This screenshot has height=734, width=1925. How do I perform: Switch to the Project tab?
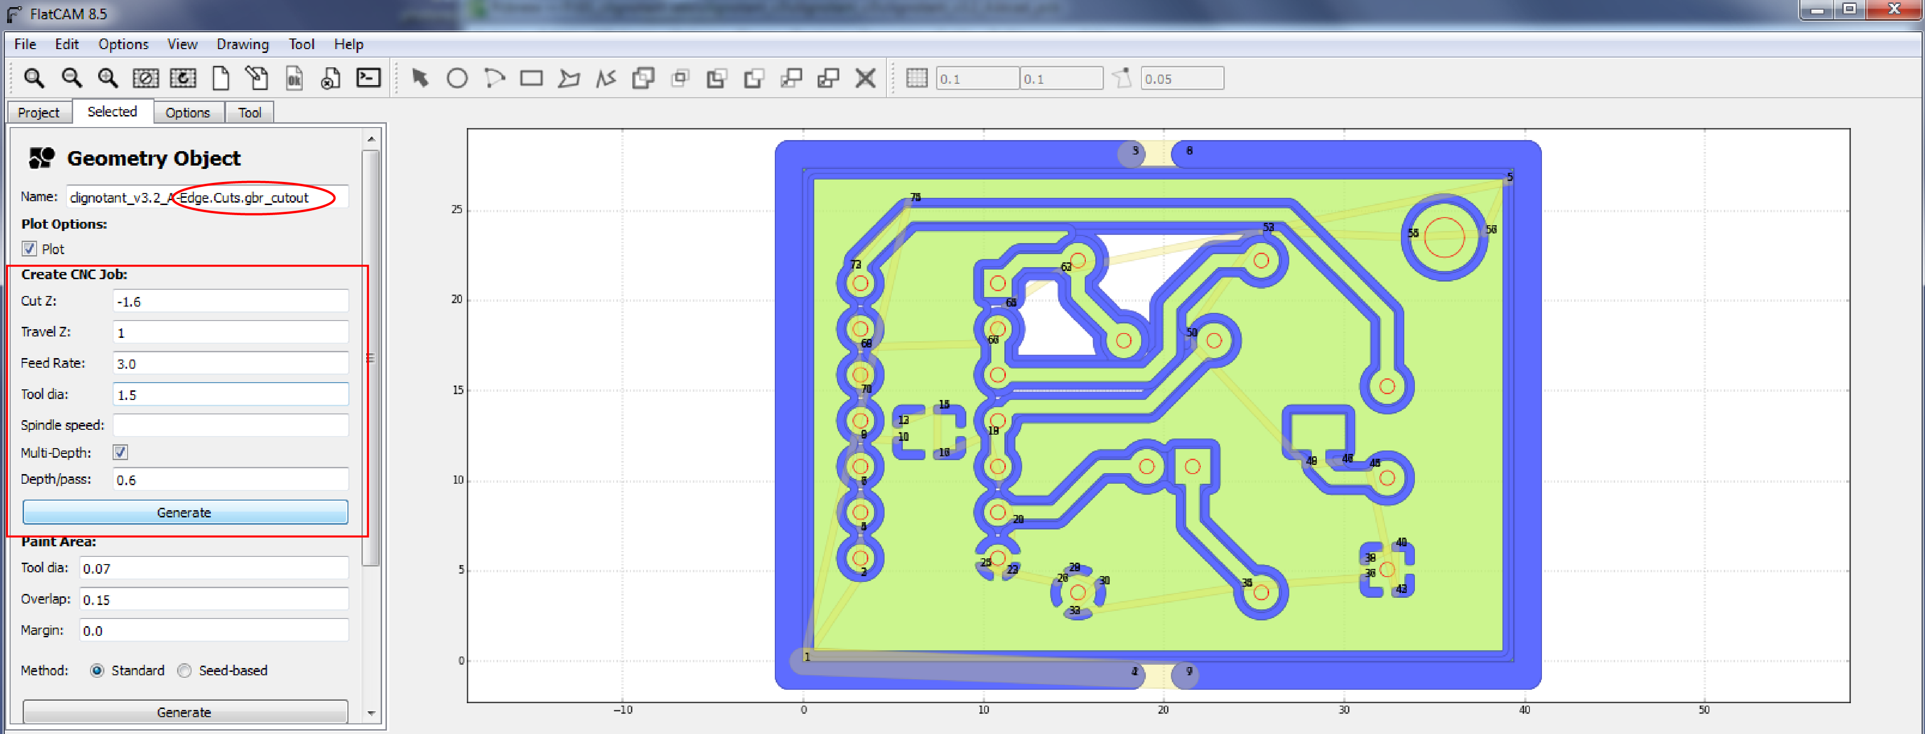pos(38,112)
